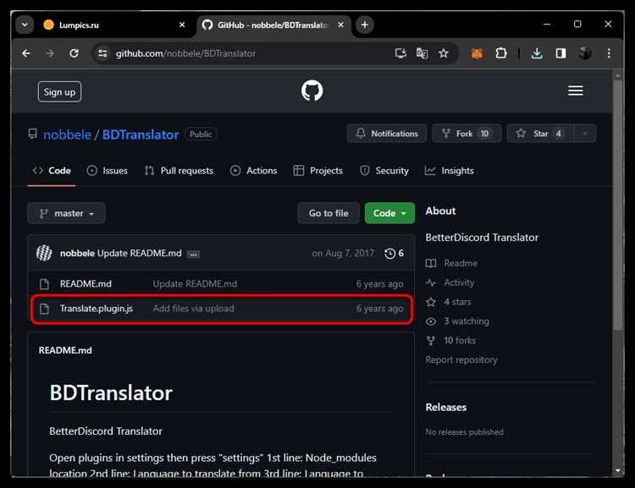Bookmark this page with the star icon
The width and height of the screenshot is (635, 488).
[x=444, y=53]
